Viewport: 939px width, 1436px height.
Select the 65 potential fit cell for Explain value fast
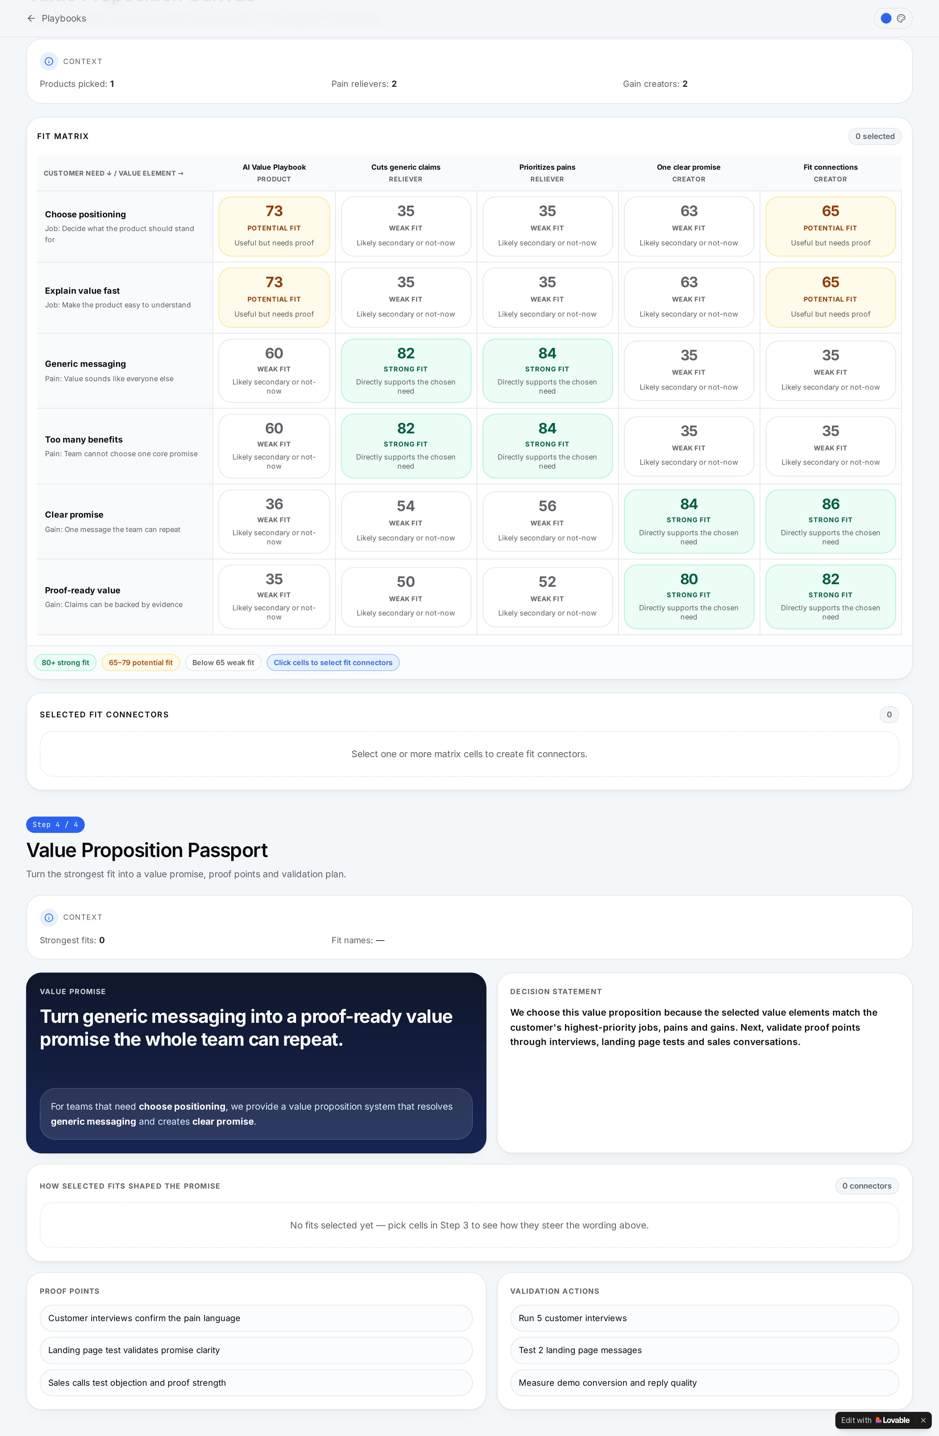830,297
